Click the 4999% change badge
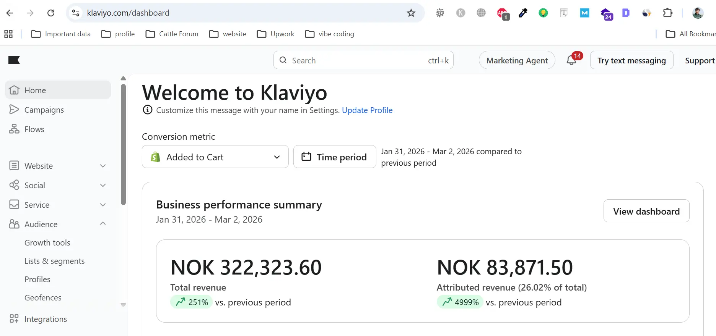Screen dimensions: 716x336 coord(460,302)
